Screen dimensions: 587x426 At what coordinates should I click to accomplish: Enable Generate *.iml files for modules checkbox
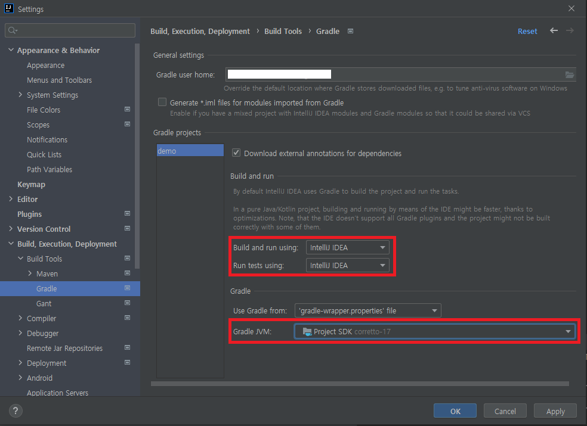point(162,102)
